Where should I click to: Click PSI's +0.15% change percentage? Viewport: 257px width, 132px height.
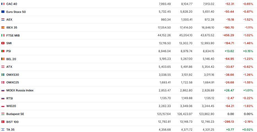[x=248, y=51]
